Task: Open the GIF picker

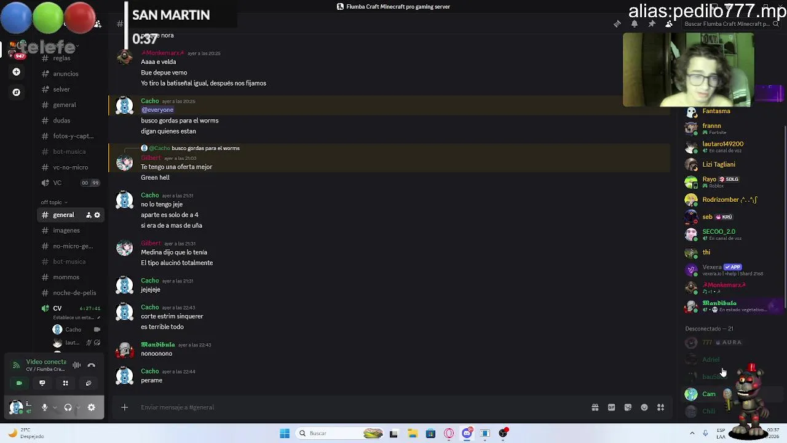Action: (x=611, y=407)
